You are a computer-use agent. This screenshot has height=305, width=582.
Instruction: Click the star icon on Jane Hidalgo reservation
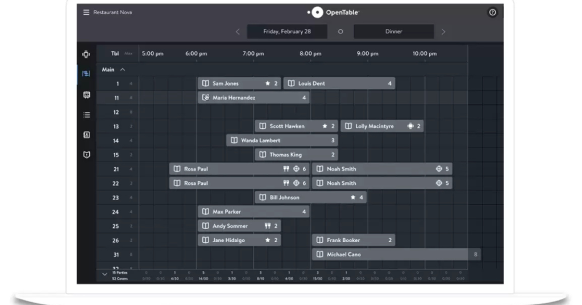(268, 240)
